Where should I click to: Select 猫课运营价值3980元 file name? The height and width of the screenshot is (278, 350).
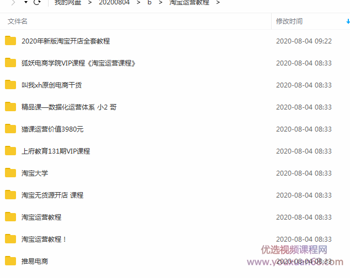pyautogui.click(x=52, y=129)
